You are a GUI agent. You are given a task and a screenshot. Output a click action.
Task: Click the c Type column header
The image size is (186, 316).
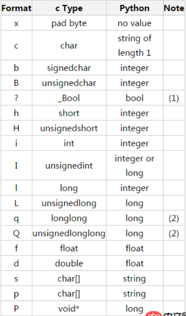[x=69, y=8]
